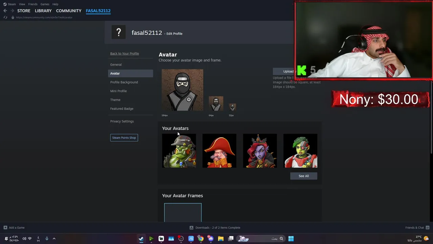
Task: Open OBS Studio from taskbar
Action: [181, 239]
